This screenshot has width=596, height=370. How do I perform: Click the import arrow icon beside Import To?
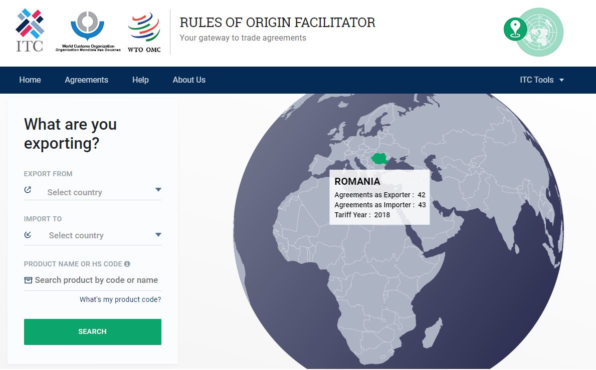coord(28,234)
